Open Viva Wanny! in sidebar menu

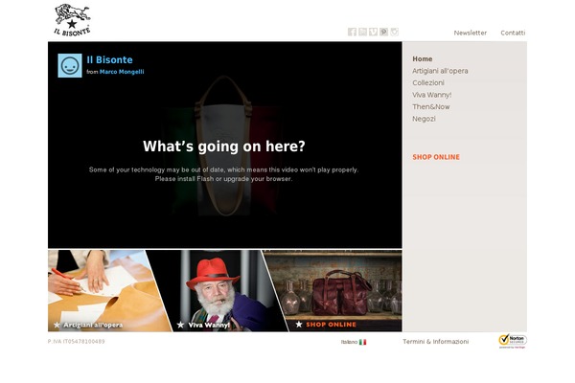[431, 95]
